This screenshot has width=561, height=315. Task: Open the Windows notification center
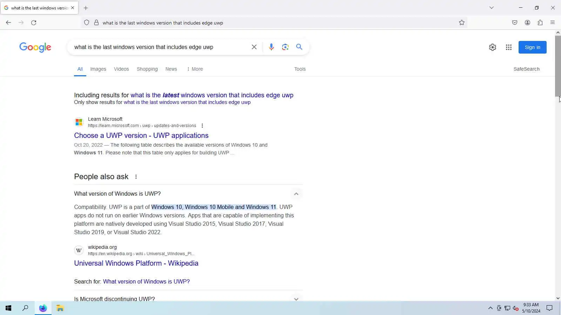pos(549,308)
